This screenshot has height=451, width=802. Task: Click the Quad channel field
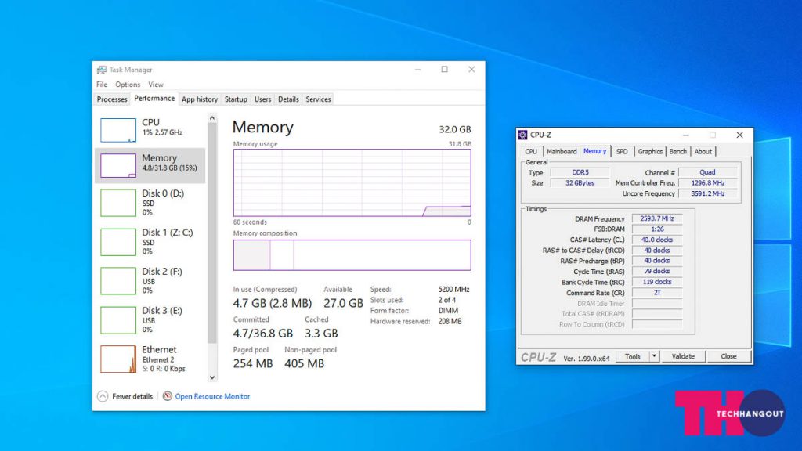pos(708,172)
